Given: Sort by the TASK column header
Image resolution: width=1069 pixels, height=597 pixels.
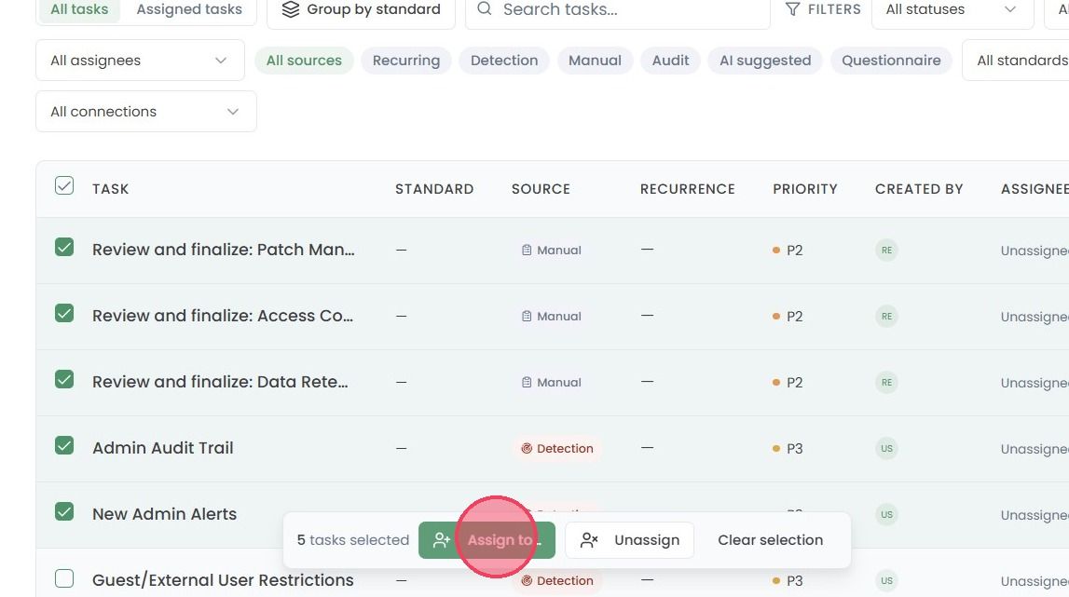Looking at the screenshot, I should click(x=111, y=189).
